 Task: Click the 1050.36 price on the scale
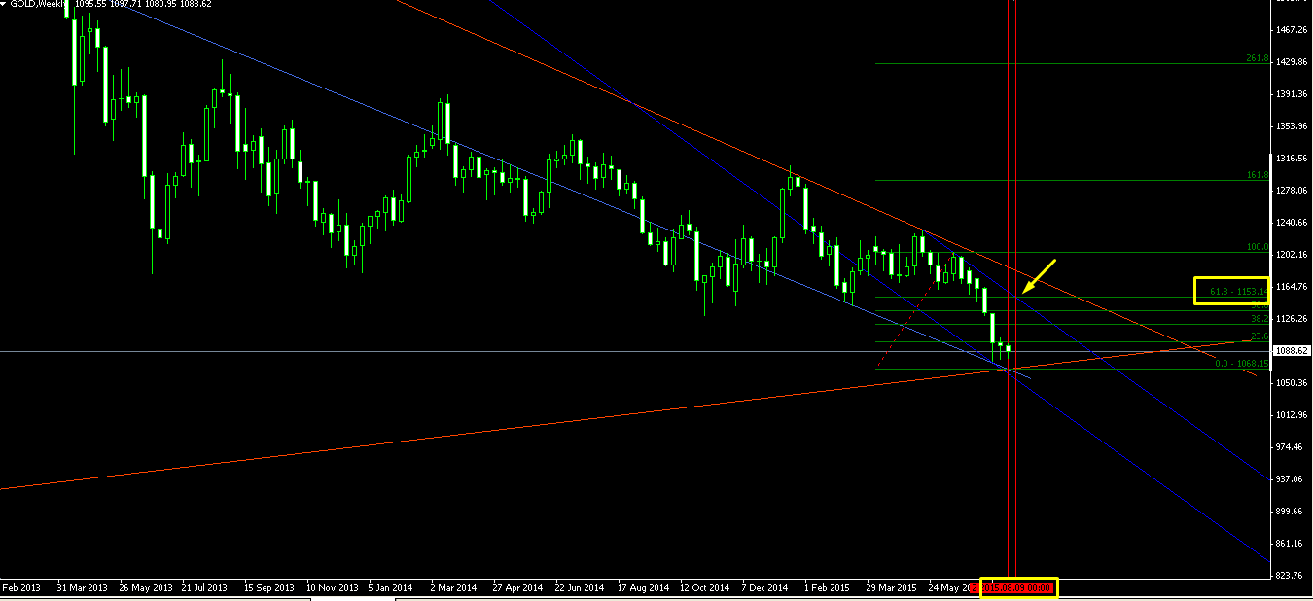tap(1291, 383)
